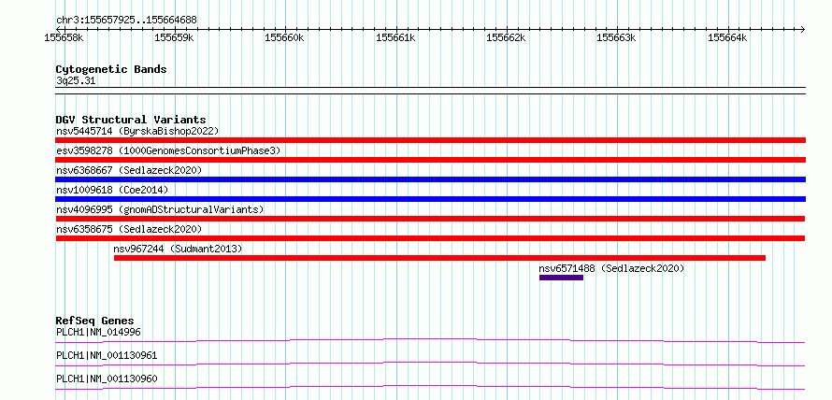Click the 155659k ruler tick label
832x400 pixels.
[x=175, y=37]
